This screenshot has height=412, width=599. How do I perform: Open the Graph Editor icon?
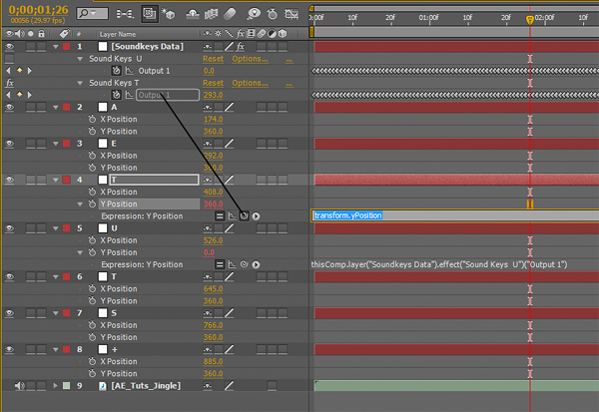(292, 14)
